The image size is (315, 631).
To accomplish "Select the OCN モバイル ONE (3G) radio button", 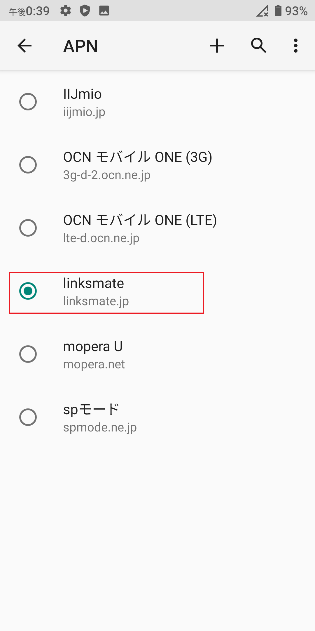I will point(28,165).
